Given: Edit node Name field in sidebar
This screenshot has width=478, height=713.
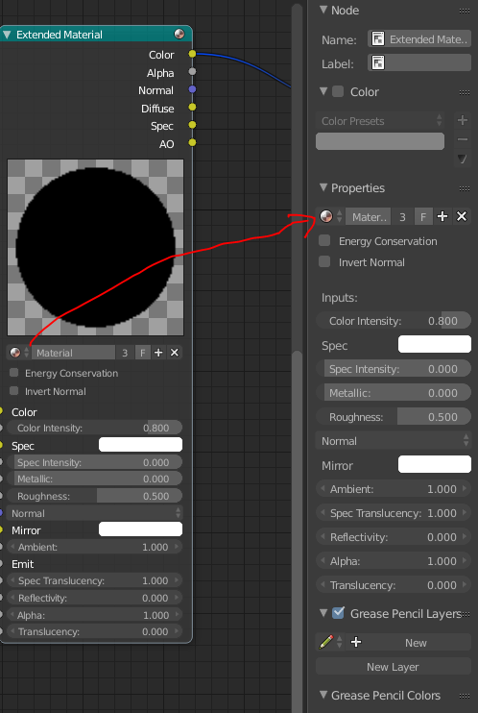Looking at the screenshot, I should click(419, 39).
